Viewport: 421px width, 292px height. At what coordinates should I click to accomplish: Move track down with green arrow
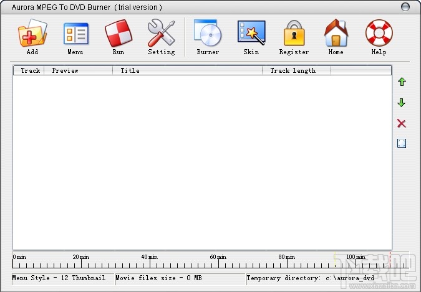402,103
